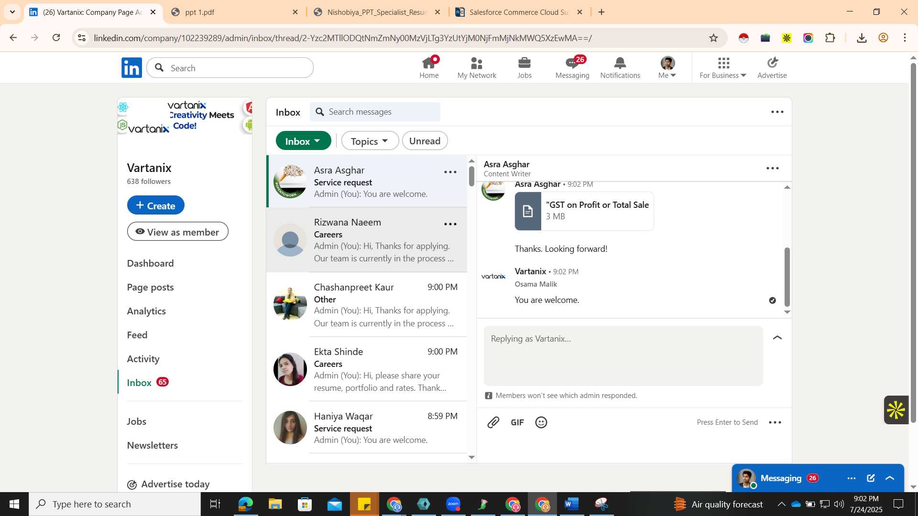918x516 pixels.
Task: Open Messaging icon with 26 badge
Action: click(572, 67)
